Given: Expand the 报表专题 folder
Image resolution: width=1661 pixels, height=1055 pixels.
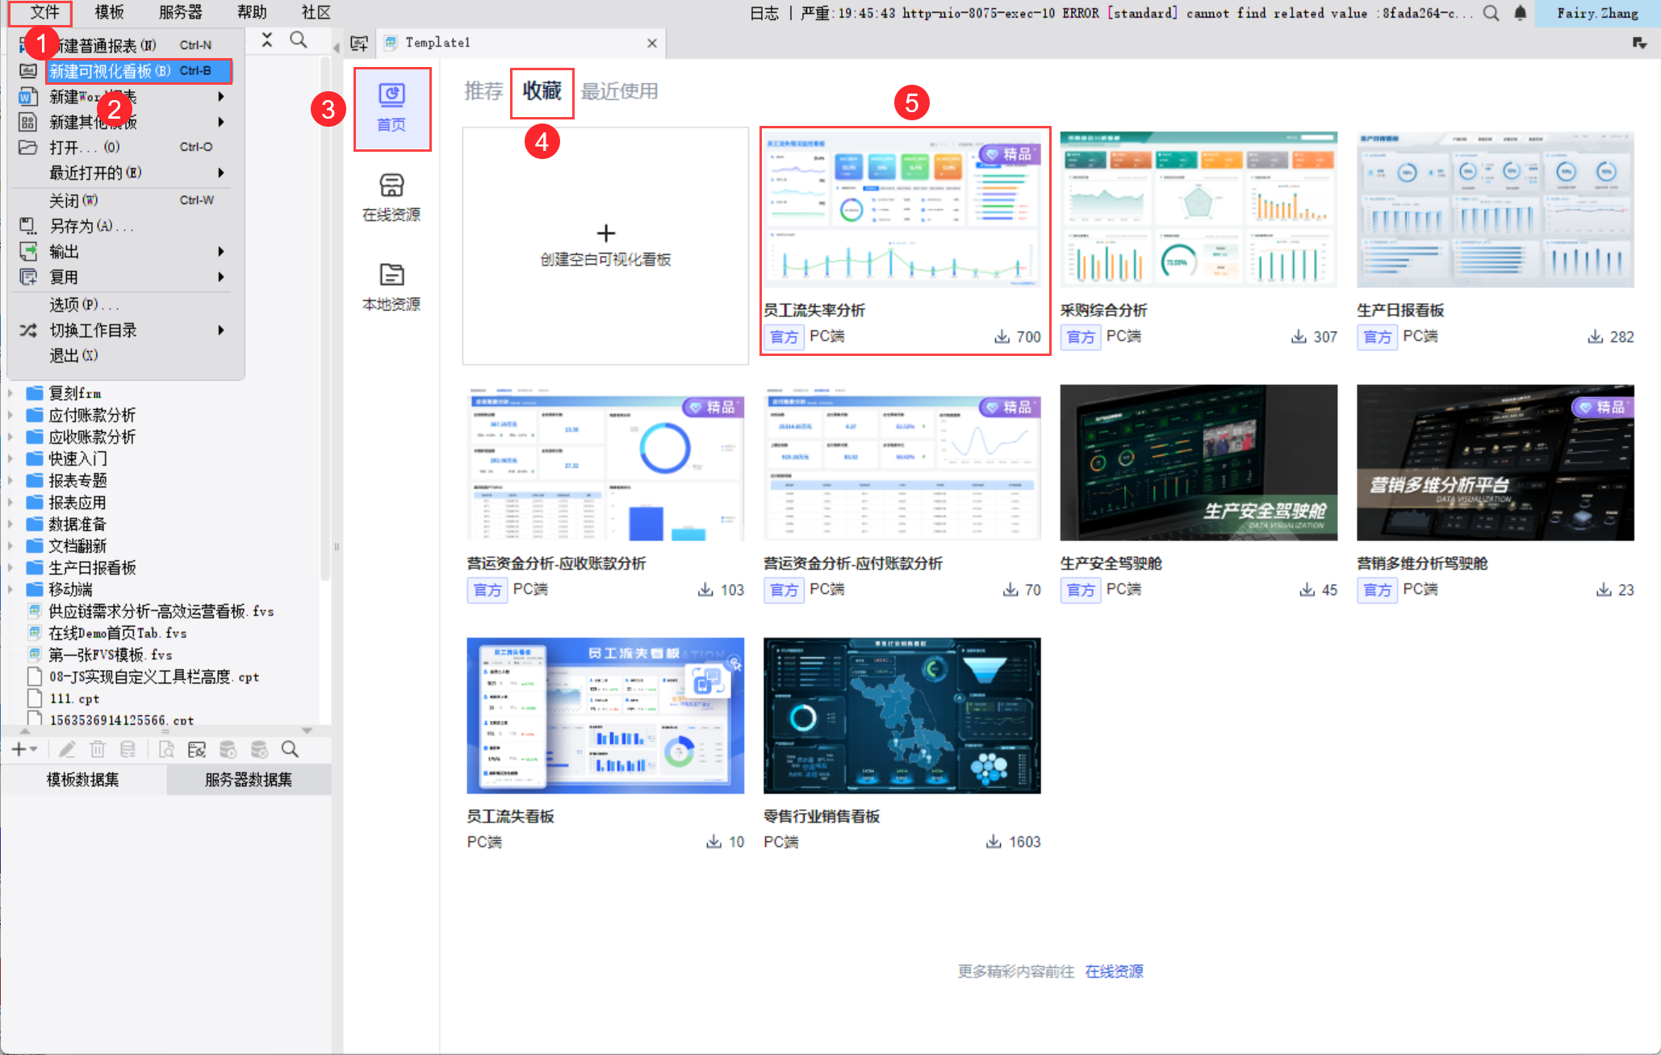Looking at the screenshot, I should pyautogui.click(x=10, y=481).
